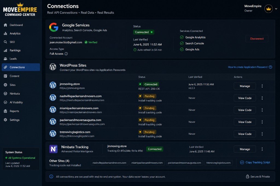Click the Google Analytics checkmark icon
280x186 pixels.
pyautogui.click(x=182, y=37)
